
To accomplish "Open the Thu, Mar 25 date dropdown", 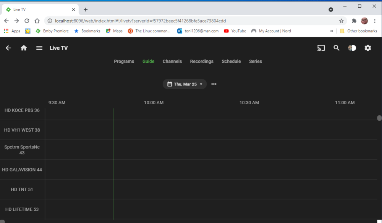I will click(x=185, y=84).
